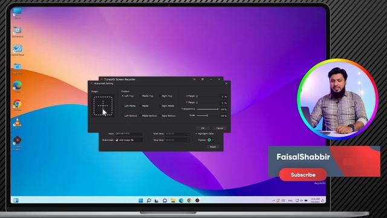Click the Transparency percentage value box
Screen dimensions: 387x218
[x=224, y=109]
